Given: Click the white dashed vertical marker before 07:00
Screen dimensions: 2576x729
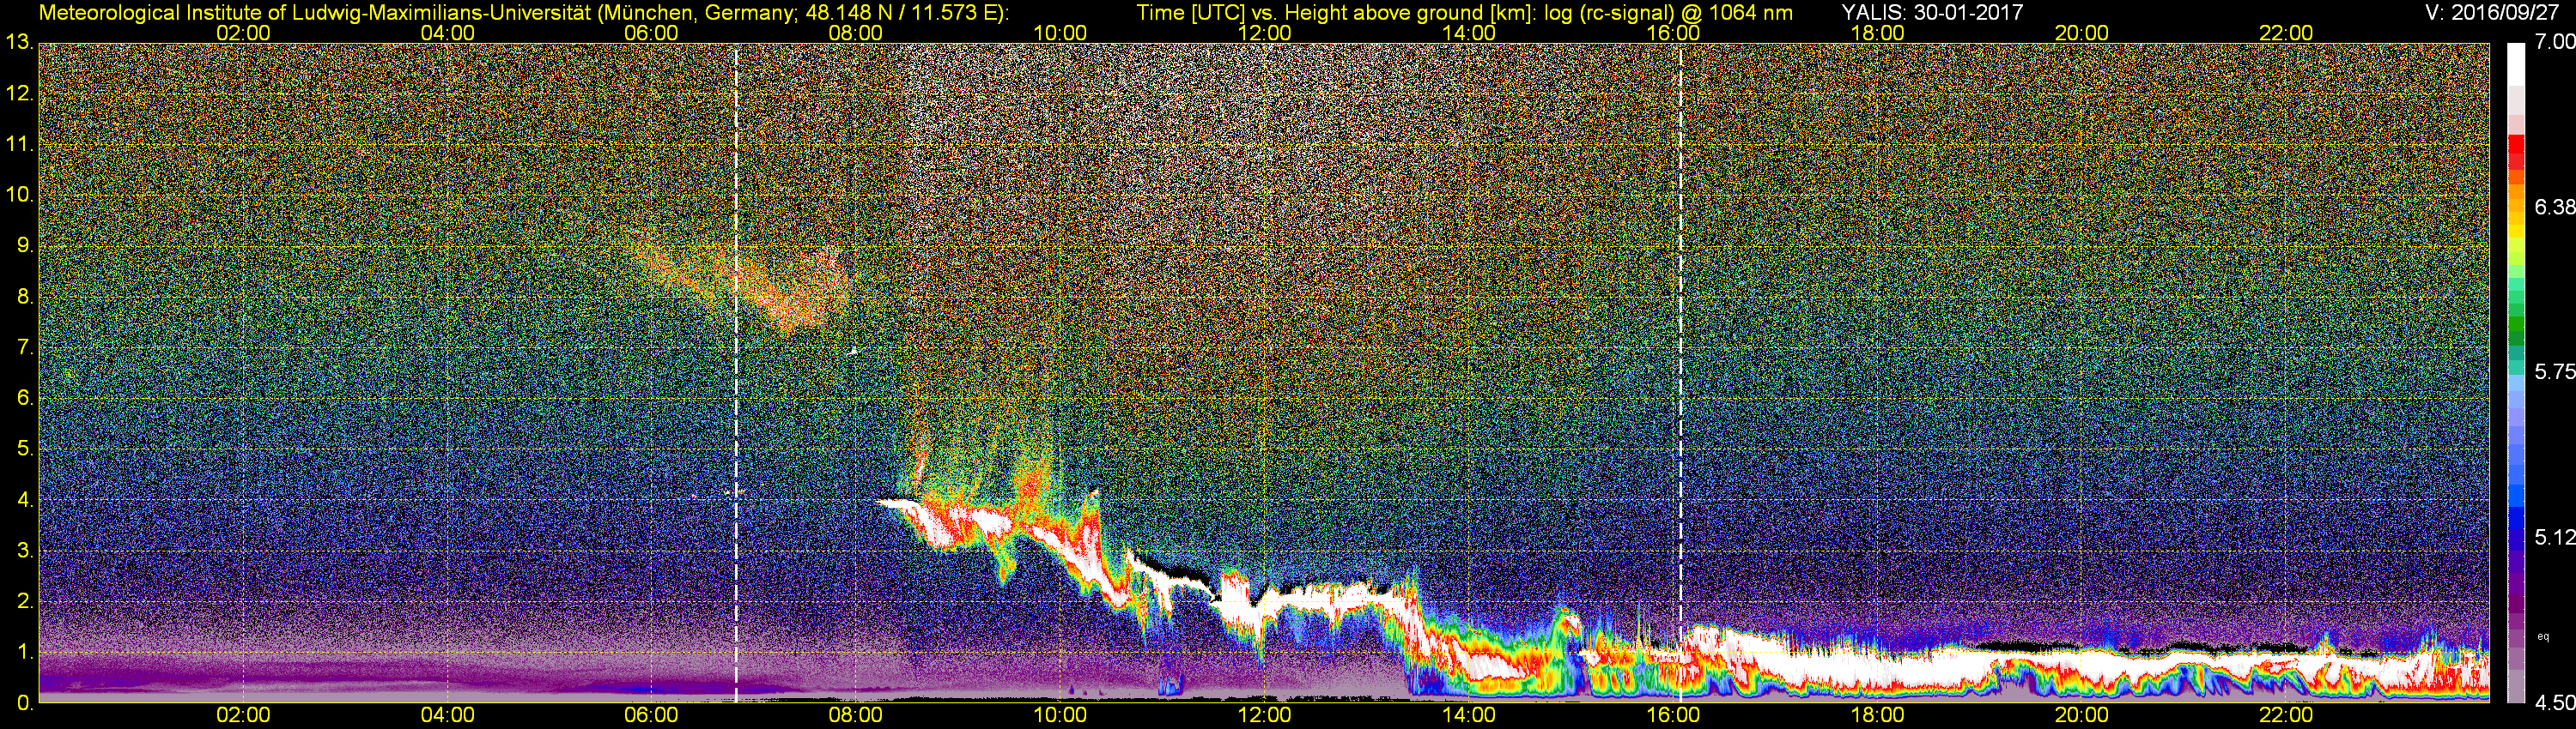Looking at the screenshot, I should 736,372.
